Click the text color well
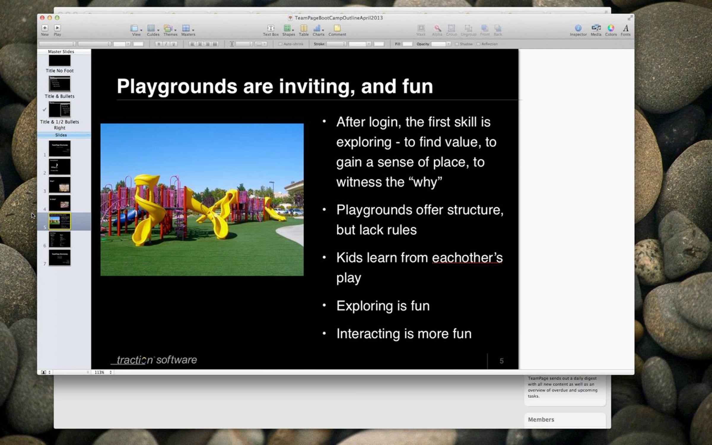 (x=138, y=44)
